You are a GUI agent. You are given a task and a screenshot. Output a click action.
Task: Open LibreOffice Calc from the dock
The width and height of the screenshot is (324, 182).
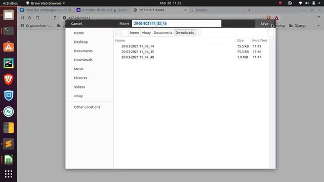pyautogui.click(x=9, y=160)
